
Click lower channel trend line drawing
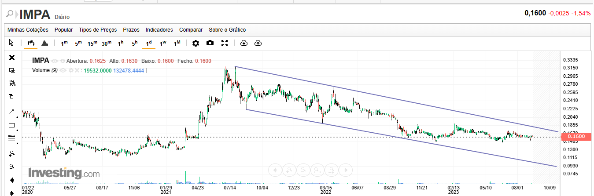click(402, 138)
